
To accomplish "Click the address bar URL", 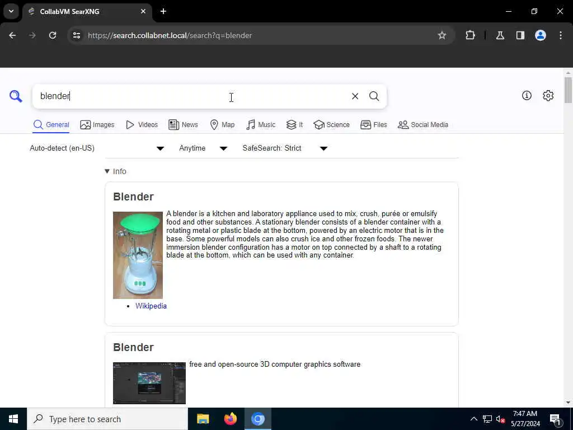I will (x=170, y=35).
